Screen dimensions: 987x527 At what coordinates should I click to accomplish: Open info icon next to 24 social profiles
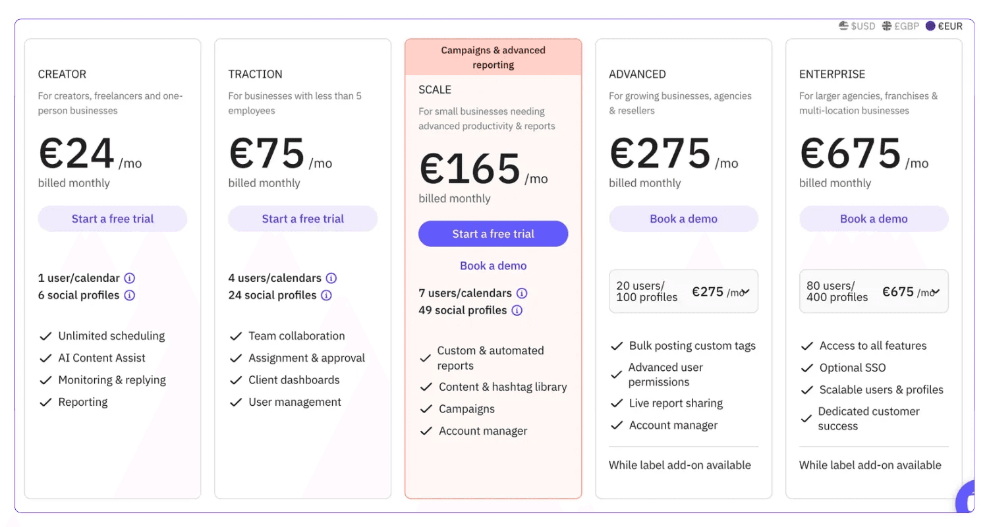pos(327,295)
